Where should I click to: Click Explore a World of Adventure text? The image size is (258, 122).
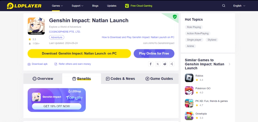pyautogui.click(x=65, y=27)
